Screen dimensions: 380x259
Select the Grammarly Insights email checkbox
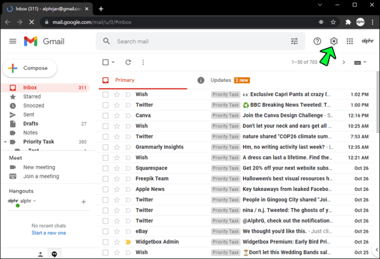(105, 147)
